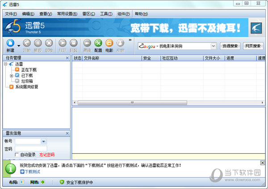Click the Pause (暂停) toolbar icon
The height and width of the screenshot is (189, 268).
pos(38,43)
